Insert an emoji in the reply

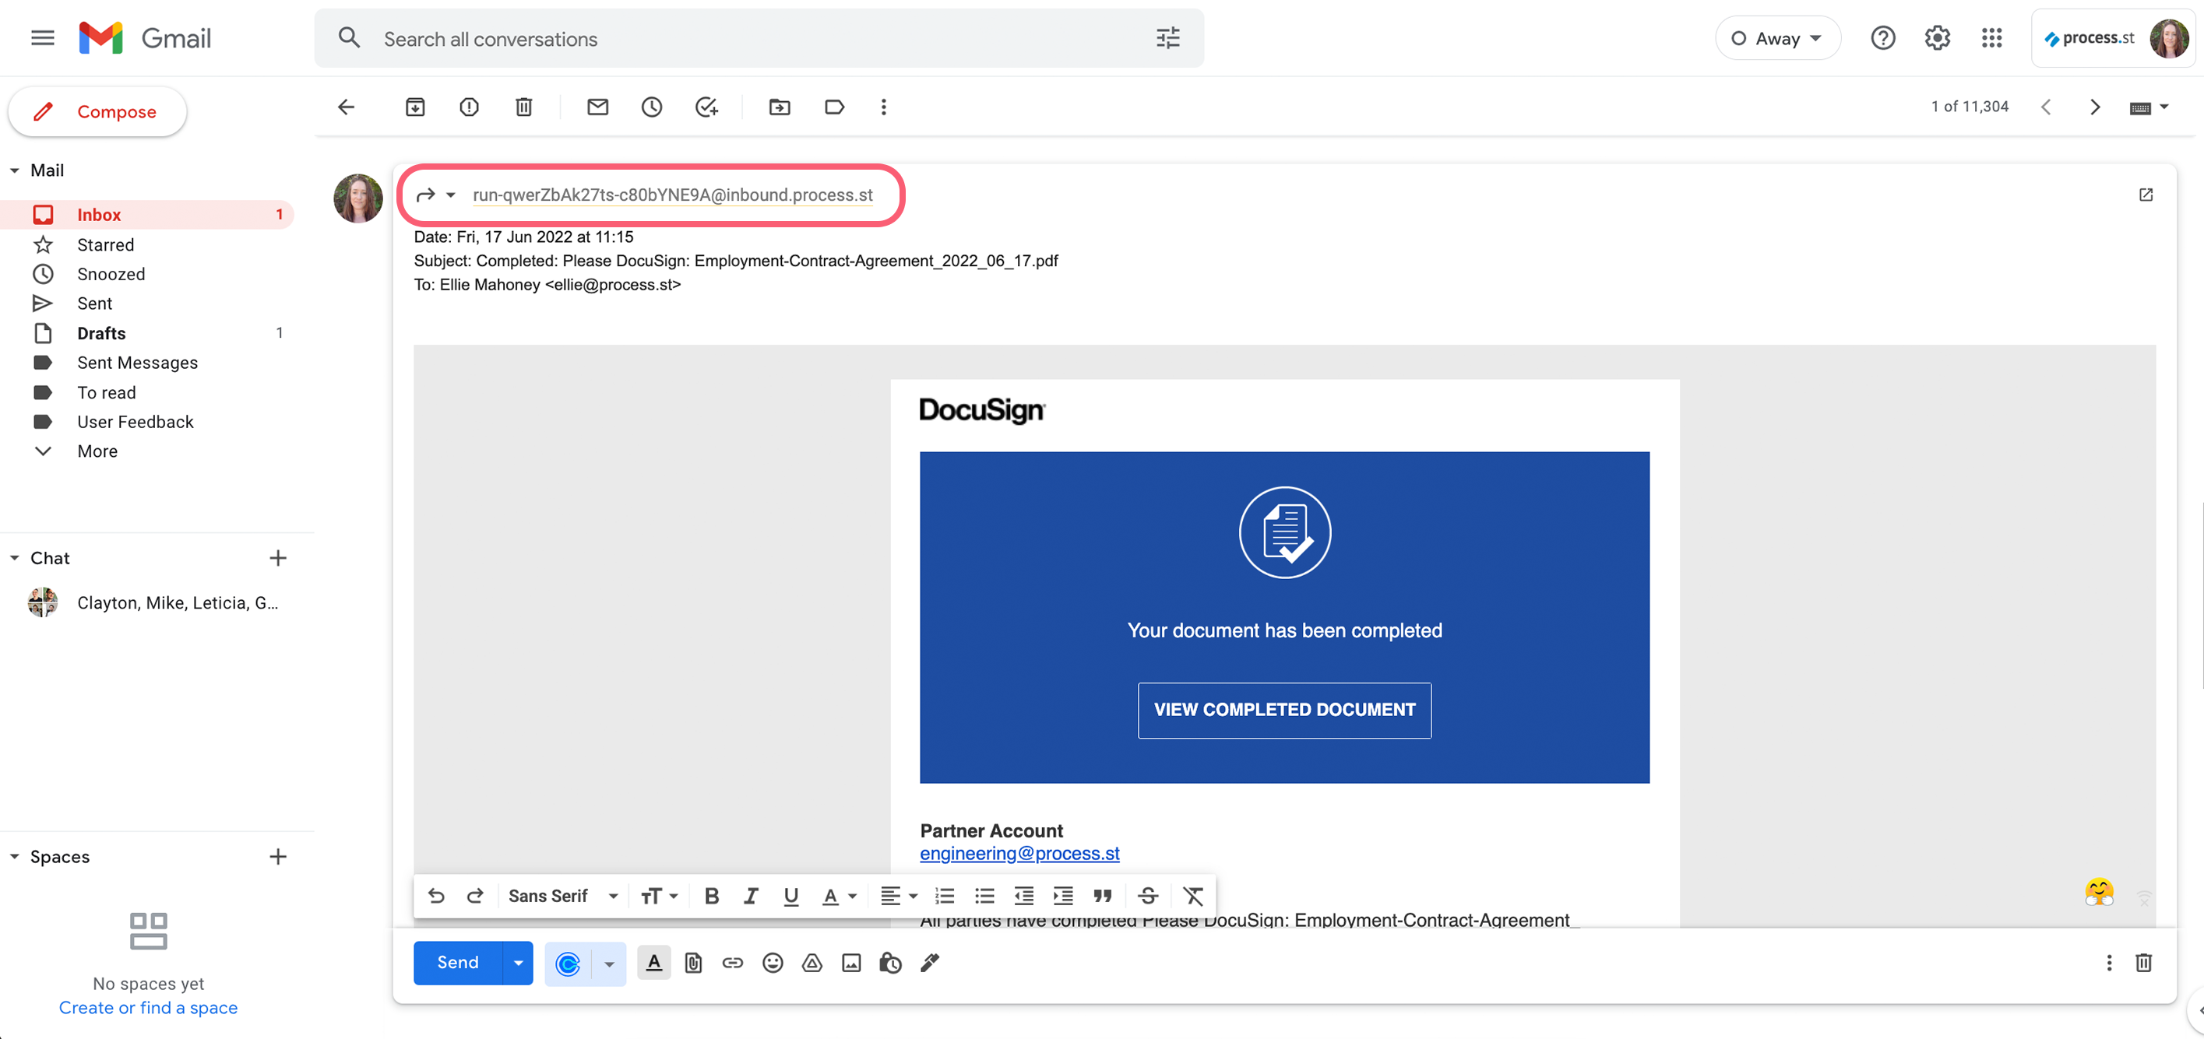(773, 963)
